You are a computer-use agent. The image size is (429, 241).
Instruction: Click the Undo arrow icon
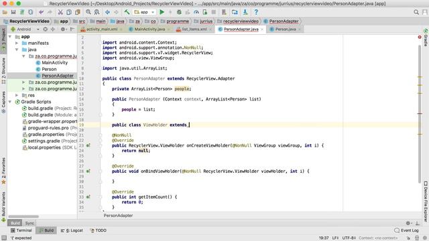(42, 12)
